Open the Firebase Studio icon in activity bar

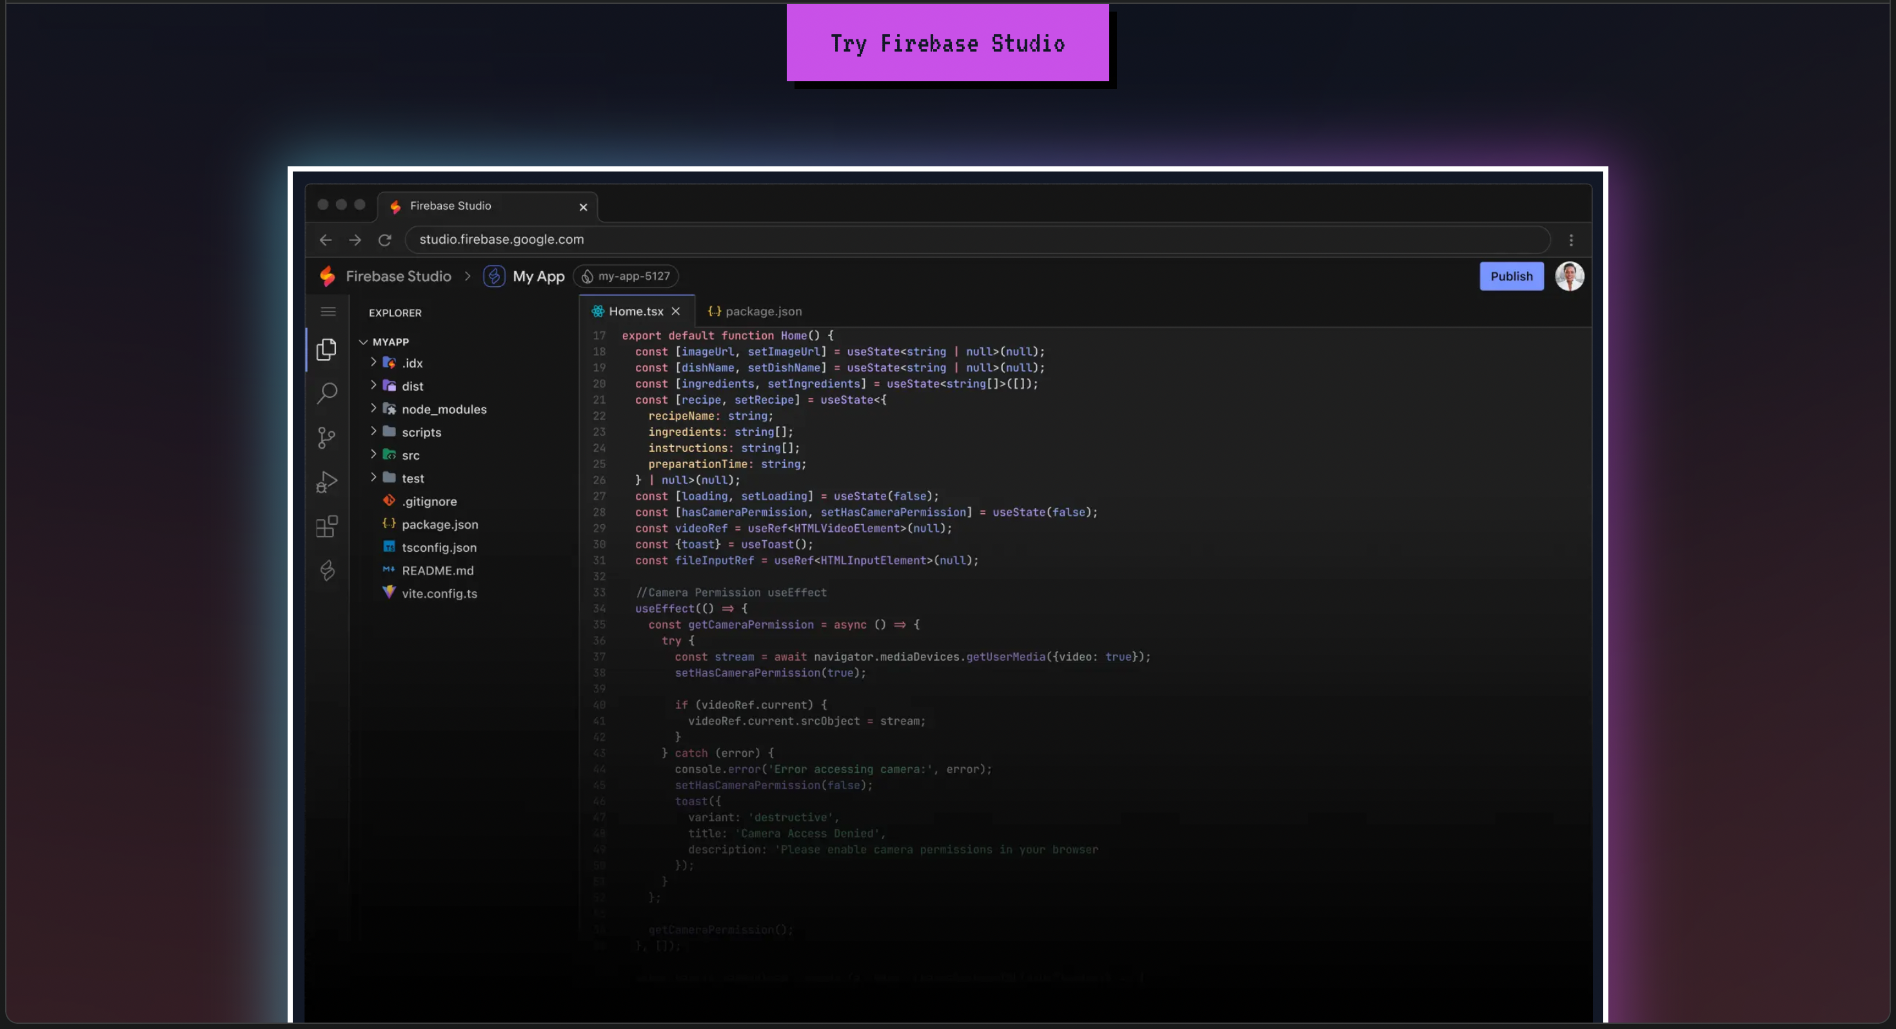pos(327,571)
